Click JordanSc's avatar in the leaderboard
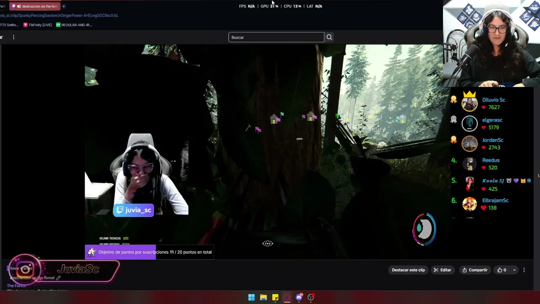This screenshot has height=304, width=540. coord(470,144)
